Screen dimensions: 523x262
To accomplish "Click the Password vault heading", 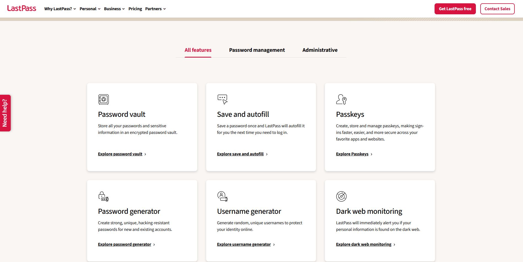I will click(x=122, y=114).
